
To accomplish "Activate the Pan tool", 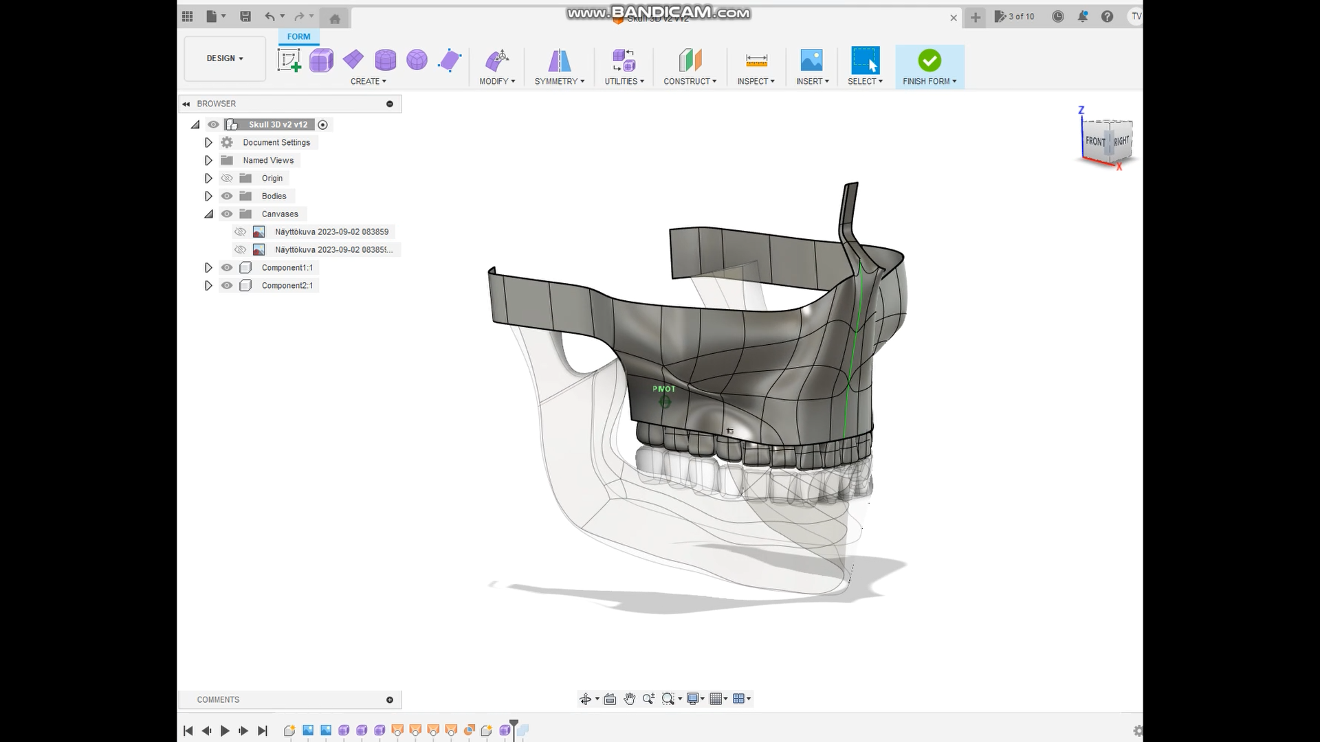I will [630, 699].
